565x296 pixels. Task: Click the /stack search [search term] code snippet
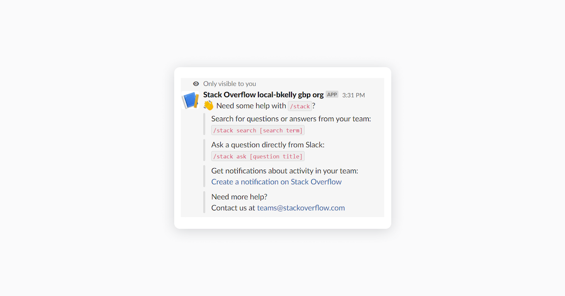coord(258,131)
